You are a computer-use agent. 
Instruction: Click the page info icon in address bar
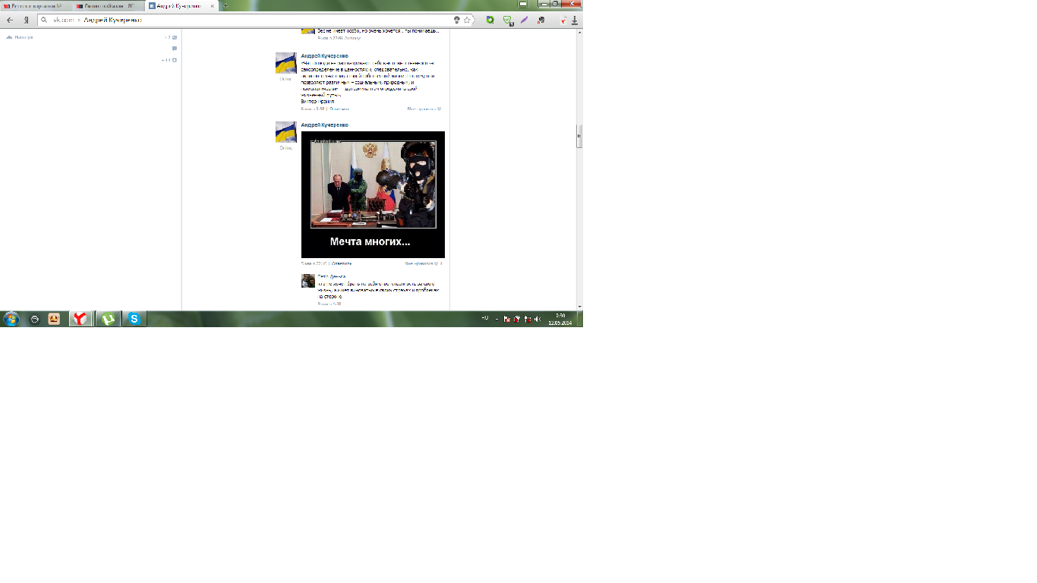click(x=456, y=20)
